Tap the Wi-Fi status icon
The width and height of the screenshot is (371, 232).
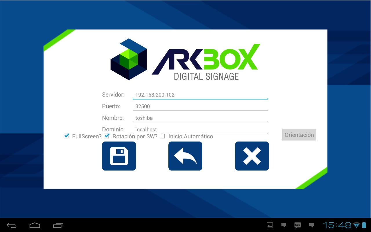point(357,225)
